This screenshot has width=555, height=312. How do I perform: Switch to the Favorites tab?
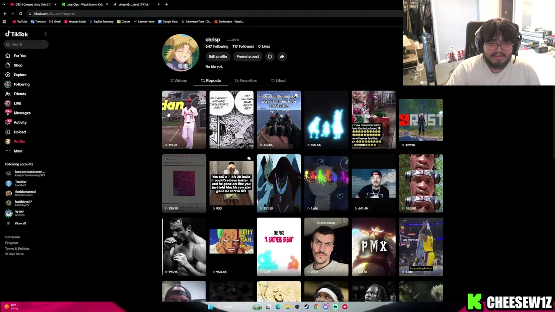[x=246, y=81]
